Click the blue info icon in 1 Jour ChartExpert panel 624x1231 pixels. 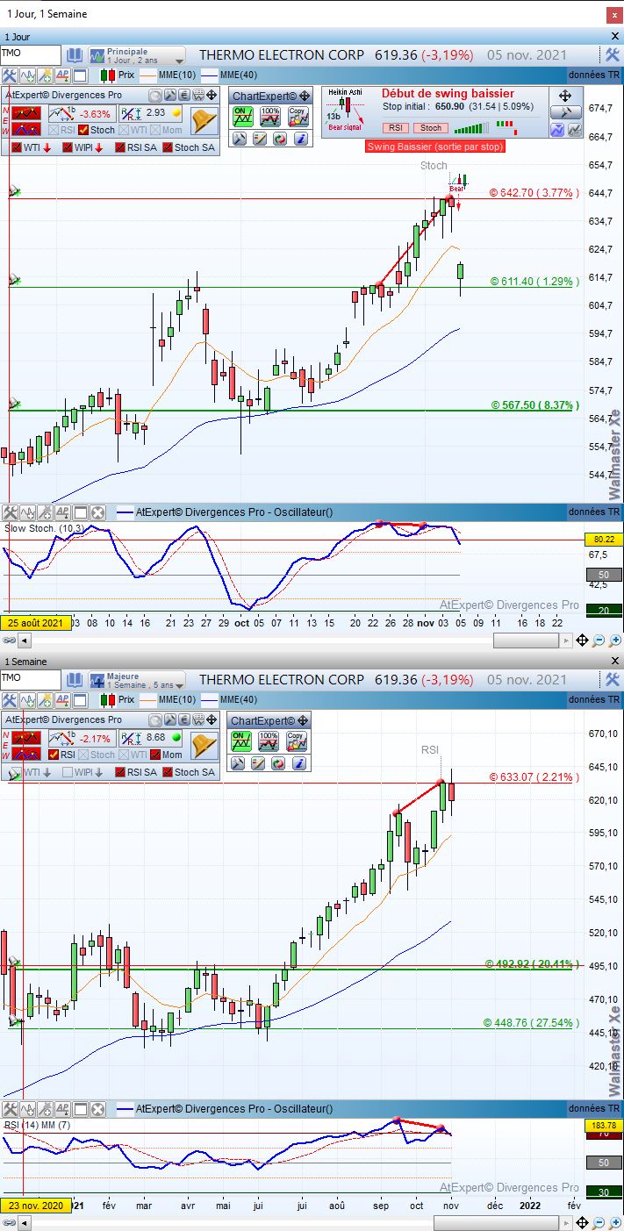coord(300,139)
